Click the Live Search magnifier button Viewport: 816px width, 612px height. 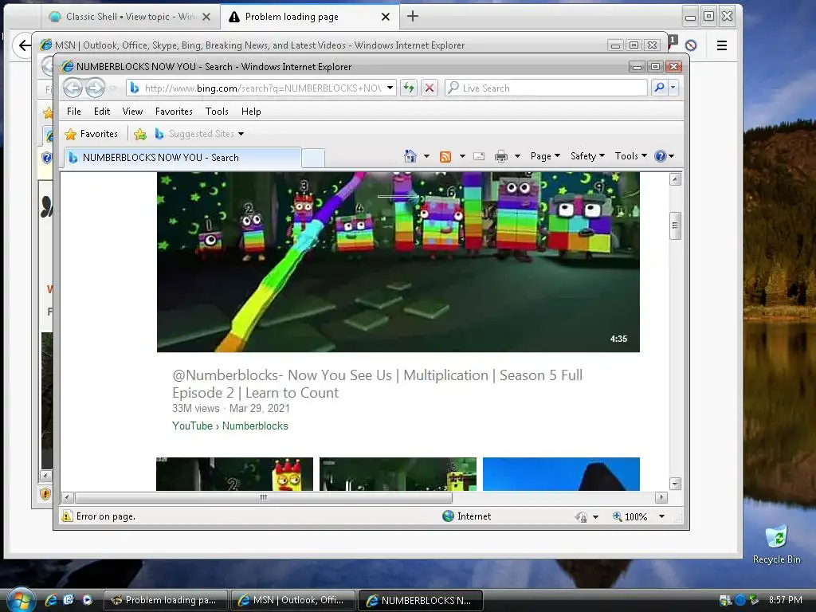(x=659, y=88)
